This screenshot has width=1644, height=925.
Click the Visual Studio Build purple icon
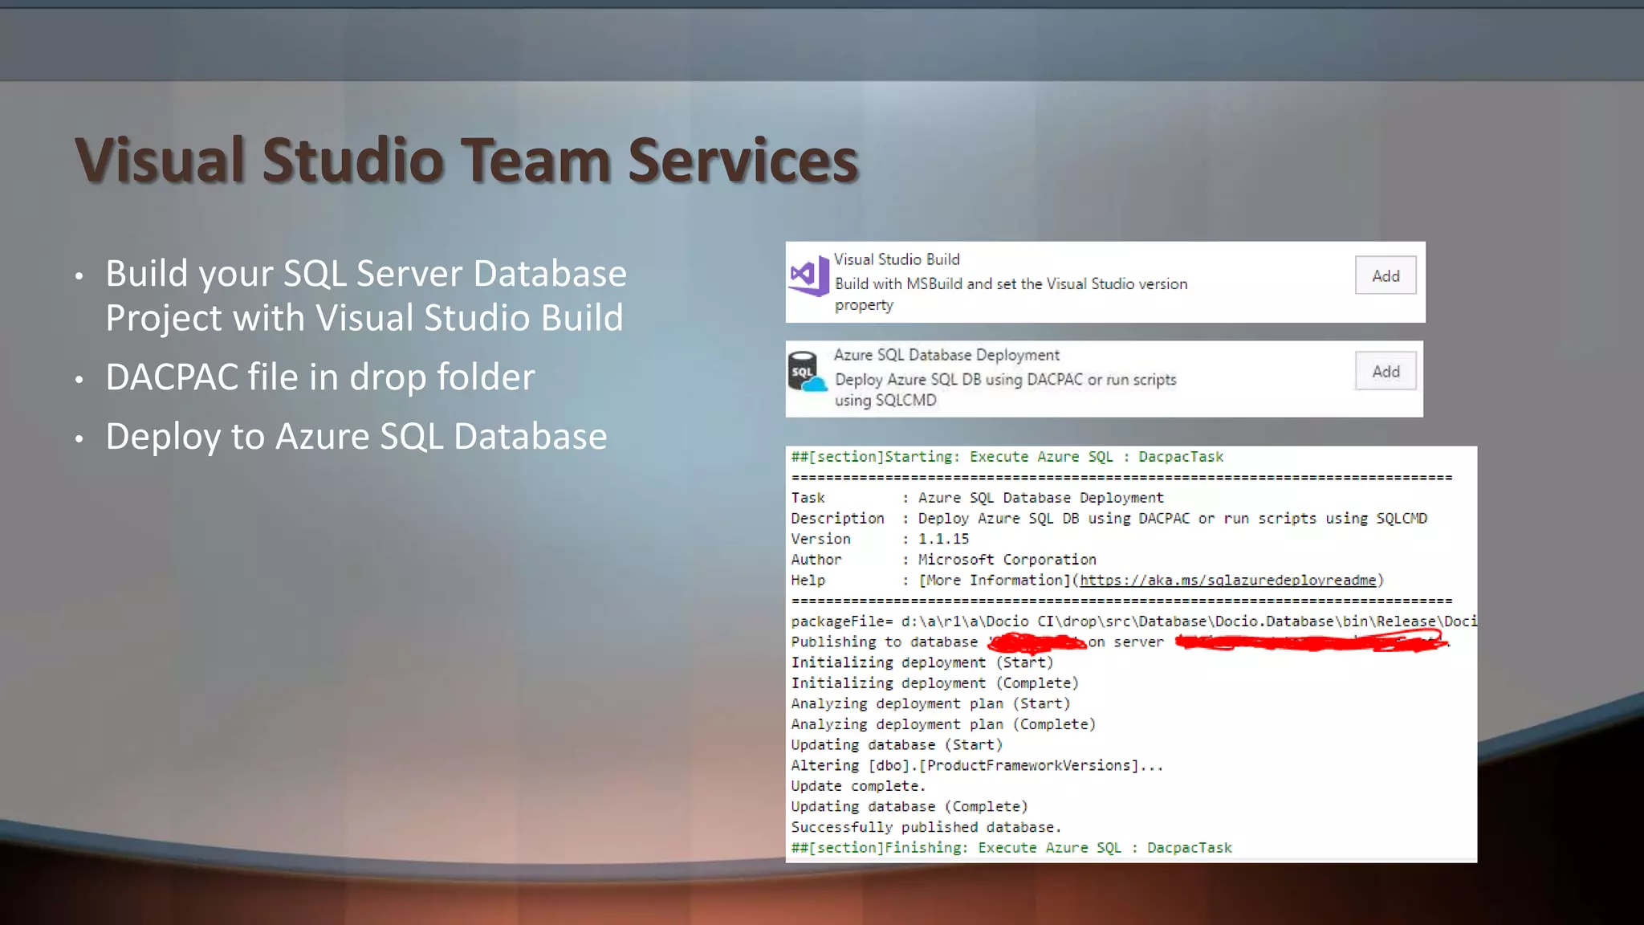click(x=809, y=276)
